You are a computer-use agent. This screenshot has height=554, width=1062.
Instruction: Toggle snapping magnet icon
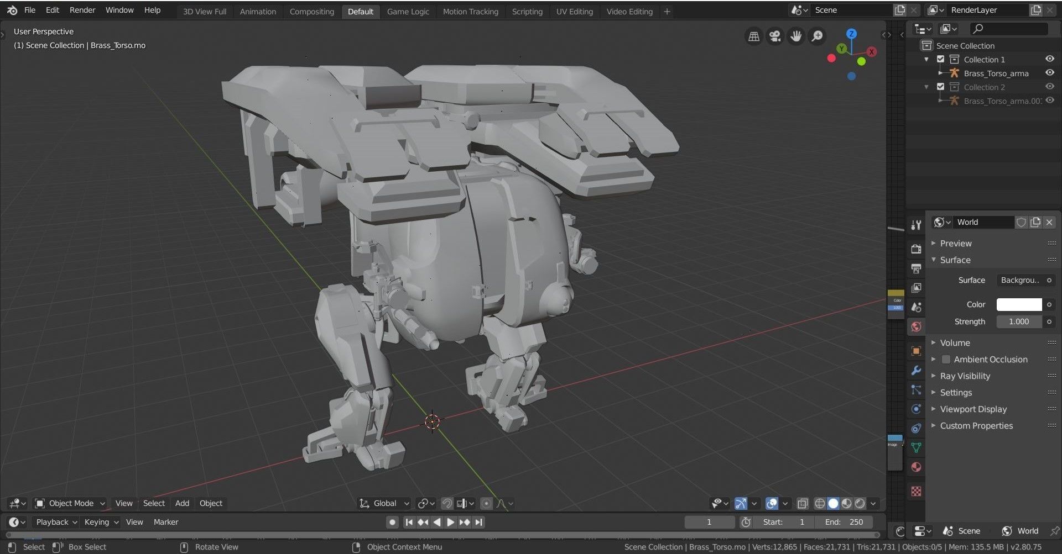click(x=447, y=503)
